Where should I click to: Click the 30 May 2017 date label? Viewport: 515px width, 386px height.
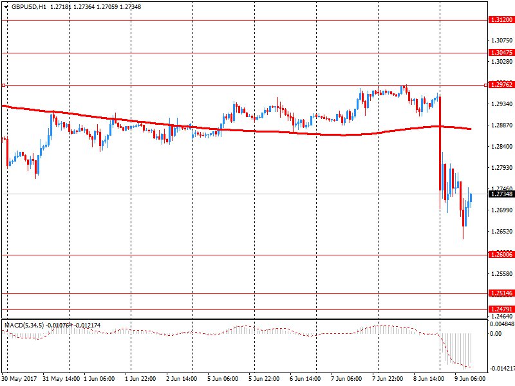click(x=19, y=379)
